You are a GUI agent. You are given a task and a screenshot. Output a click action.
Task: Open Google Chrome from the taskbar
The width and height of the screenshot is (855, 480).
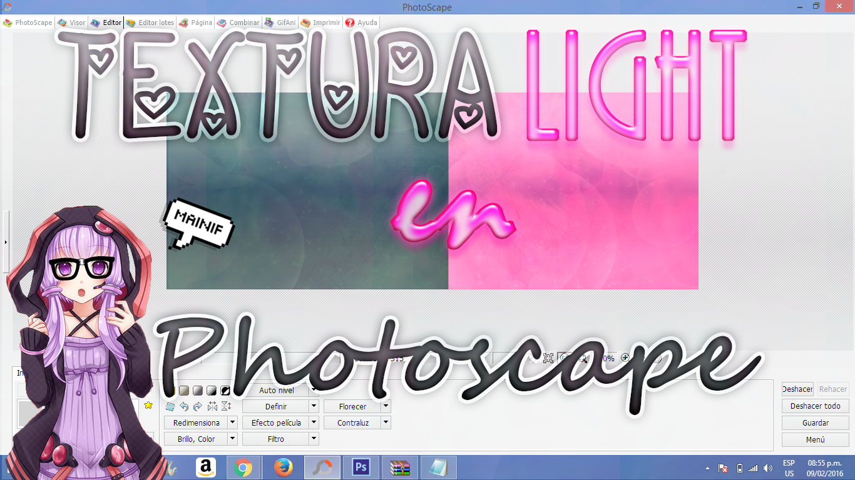pos(243,467)
